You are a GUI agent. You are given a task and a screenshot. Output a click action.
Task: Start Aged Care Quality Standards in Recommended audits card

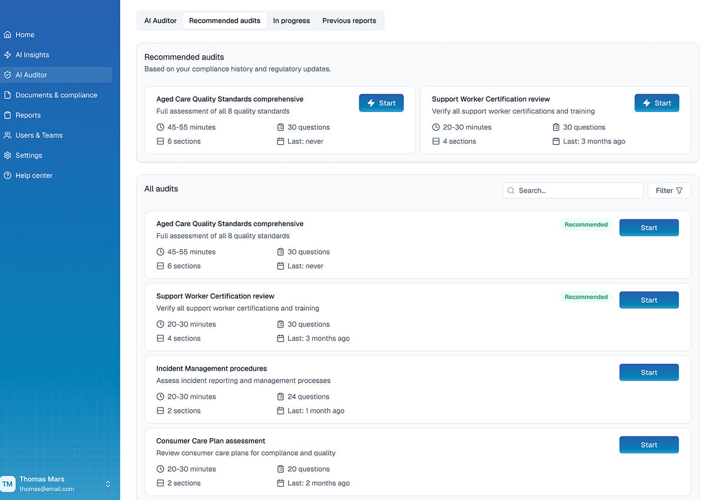click(381, 103)
